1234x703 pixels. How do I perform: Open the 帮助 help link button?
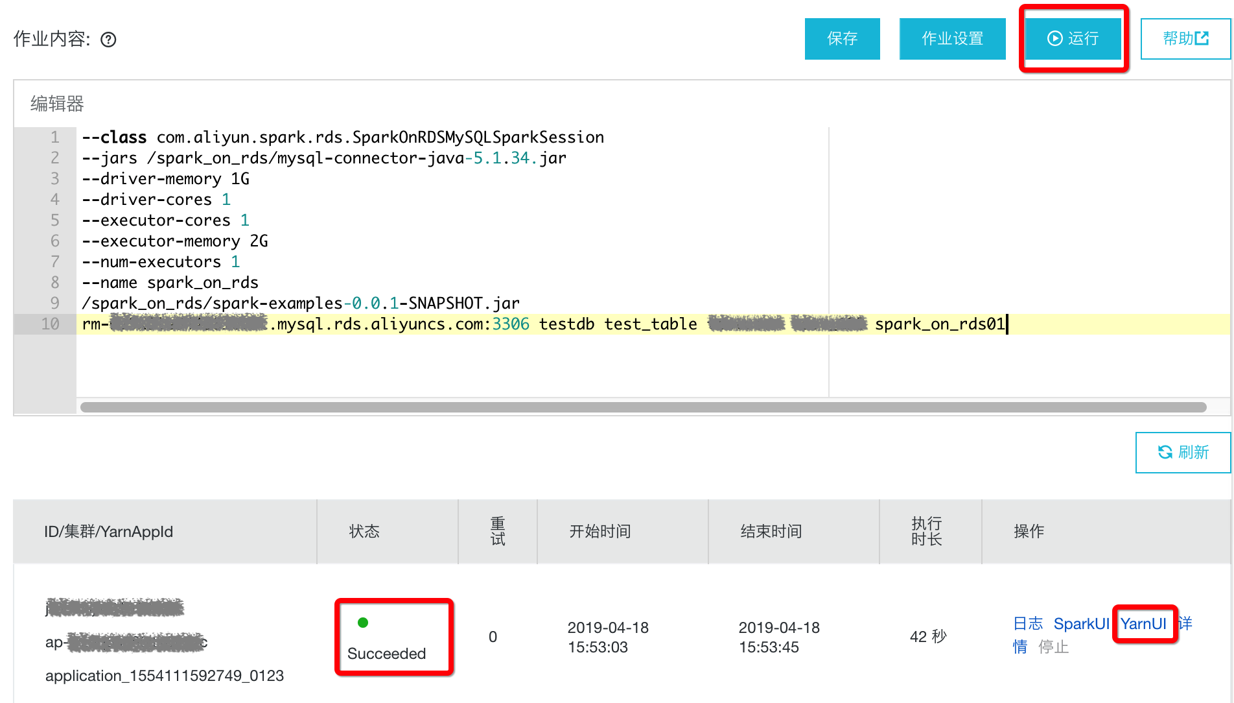(1185, 39)
